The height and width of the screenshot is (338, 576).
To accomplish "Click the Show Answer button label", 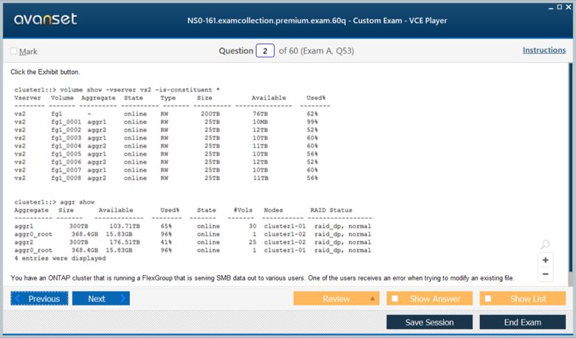I will 435,299.
